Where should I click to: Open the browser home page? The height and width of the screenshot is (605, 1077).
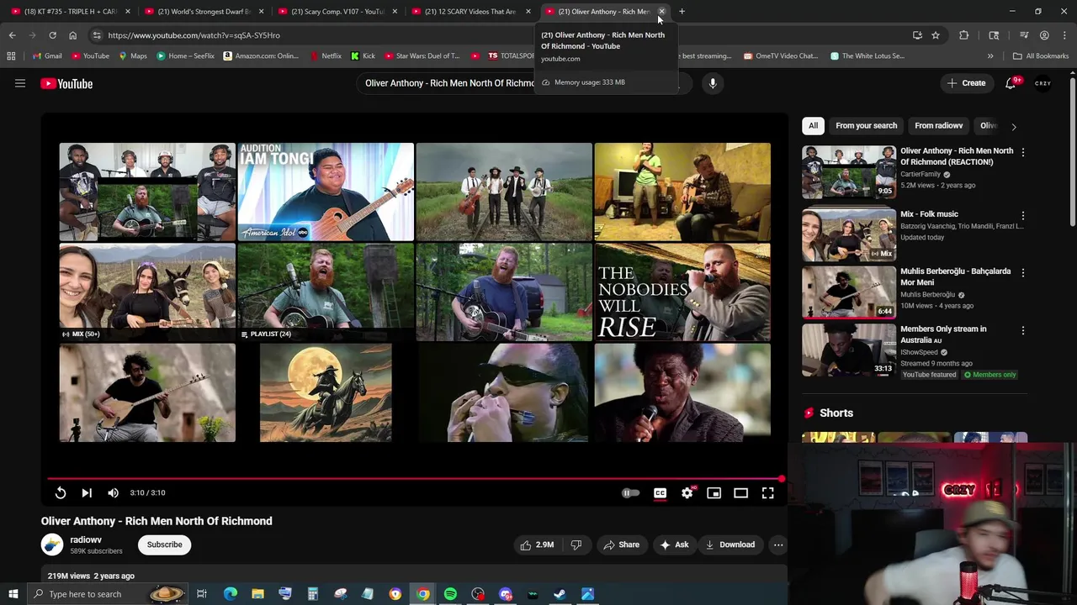(72, 35)
